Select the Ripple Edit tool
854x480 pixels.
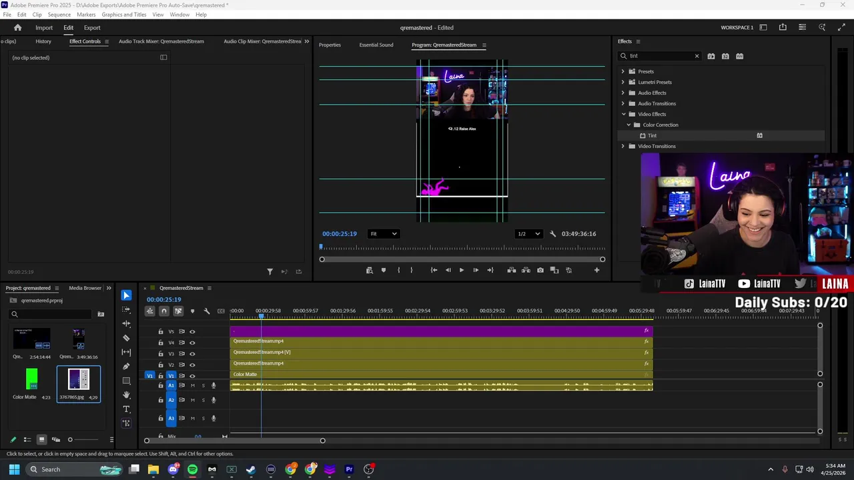[x=126, y=323]
